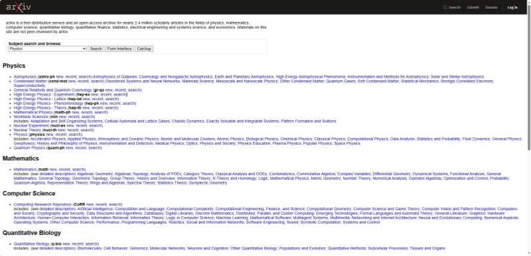Screen dimensions: 531x256
Task: Open the Quantitative Biology archive link
Action: (x=31, y=244)
